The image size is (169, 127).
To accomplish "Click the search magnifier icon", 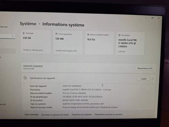I will [x=13, y=36].
